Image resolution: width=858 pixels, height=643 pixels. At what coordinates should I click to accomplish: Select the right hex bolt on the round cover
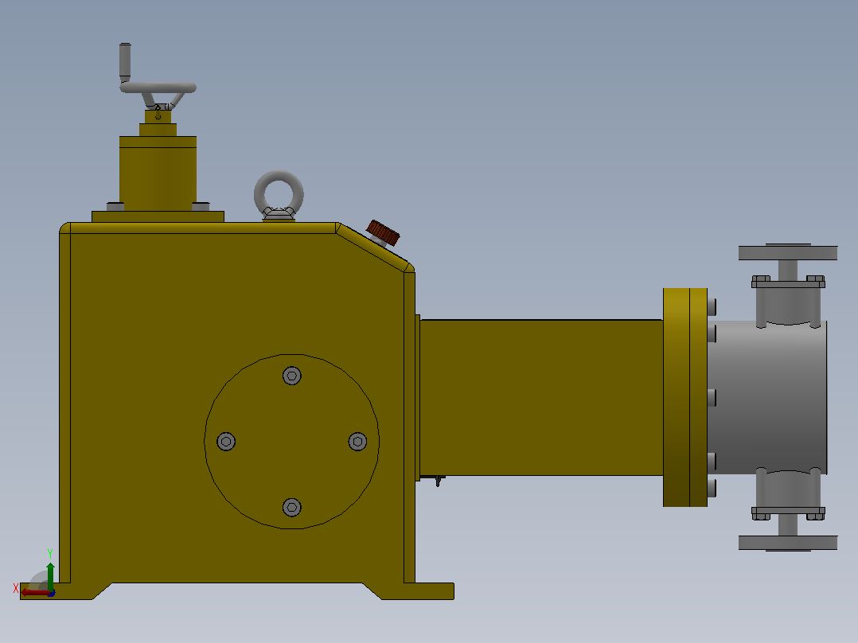click(x=357, y=442)
